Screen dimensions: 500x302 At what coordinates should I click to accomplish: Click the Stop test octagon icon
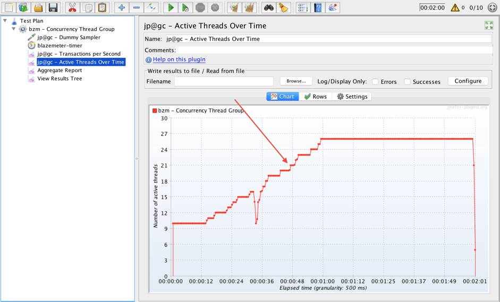click(200, 7)
